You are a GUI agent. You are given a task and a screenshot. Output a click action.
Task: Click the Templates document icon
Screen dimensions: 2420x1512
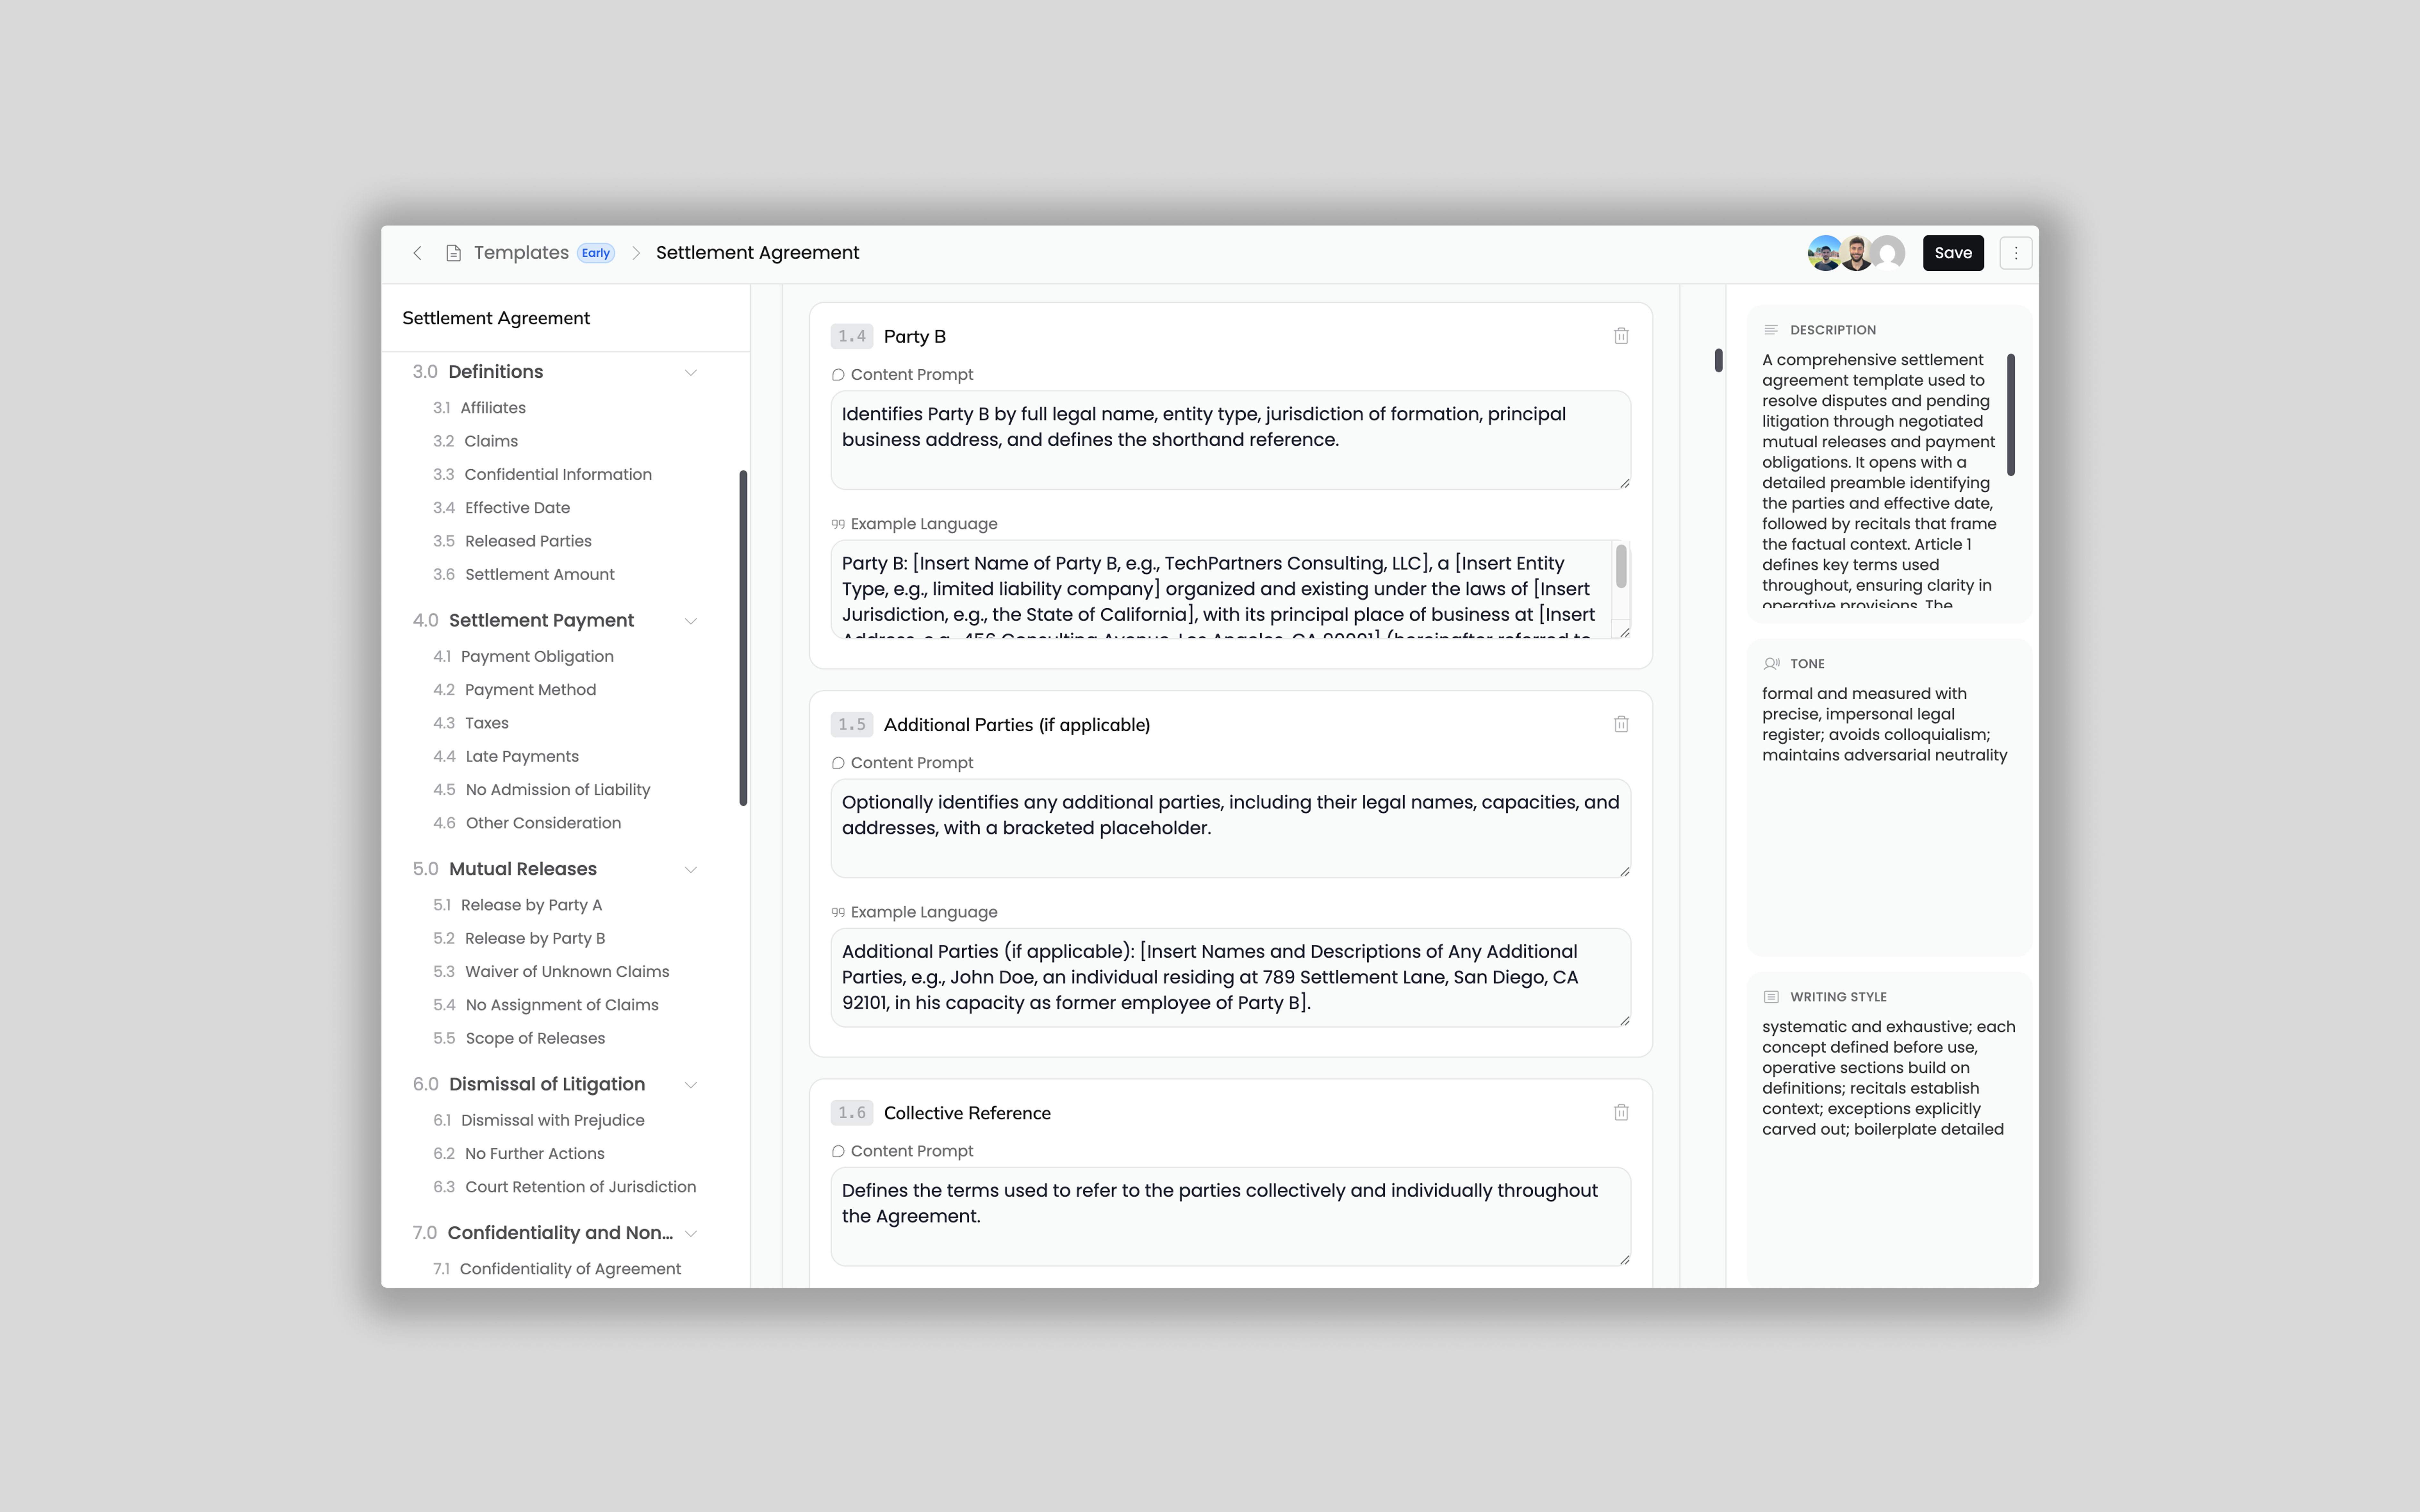coord(453,253)
